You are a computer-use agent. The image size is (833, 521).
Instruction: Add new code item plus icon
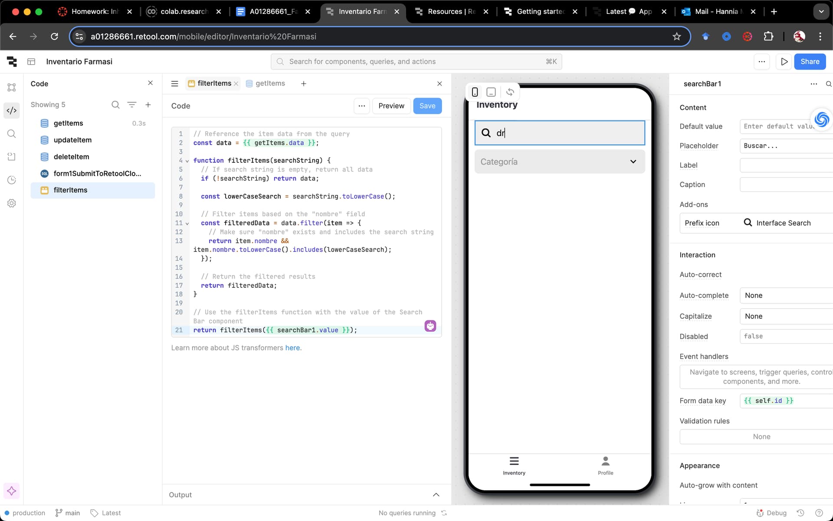pyautogui.click(x=148, y=105)
